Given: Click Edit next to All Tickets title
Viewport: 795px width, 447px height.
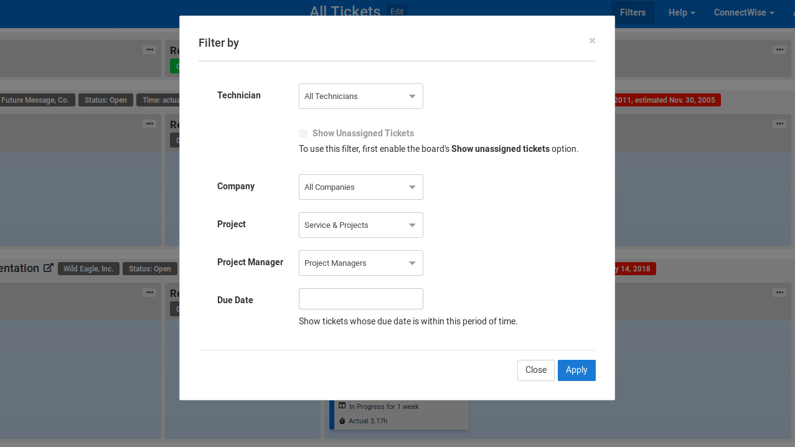Looking at the screenshot, I should (397, 12).
